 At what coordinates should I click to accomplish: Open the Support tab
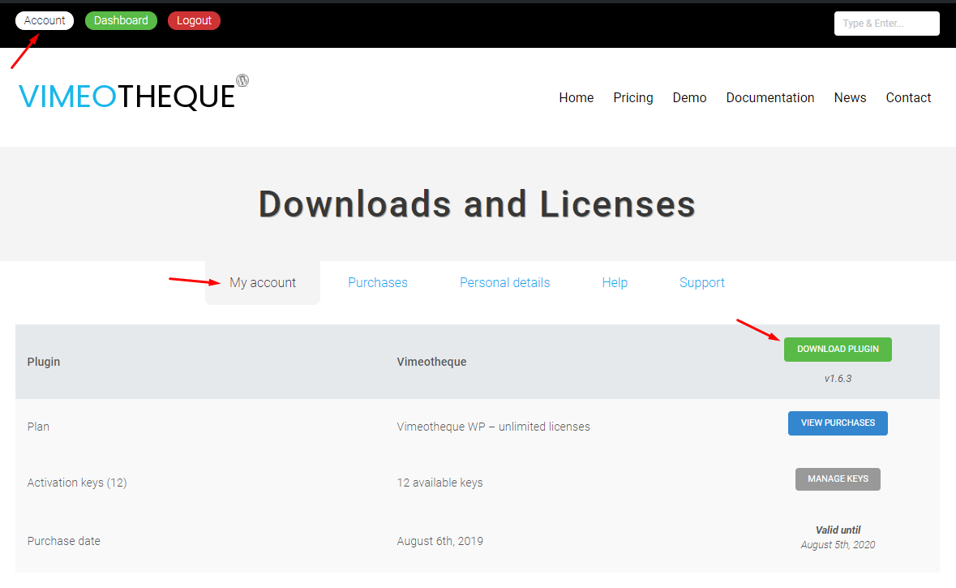(701, 282)
